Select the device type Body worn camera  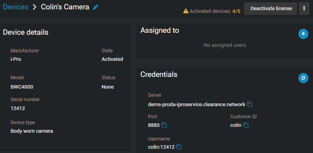click(x=32, y=131)
